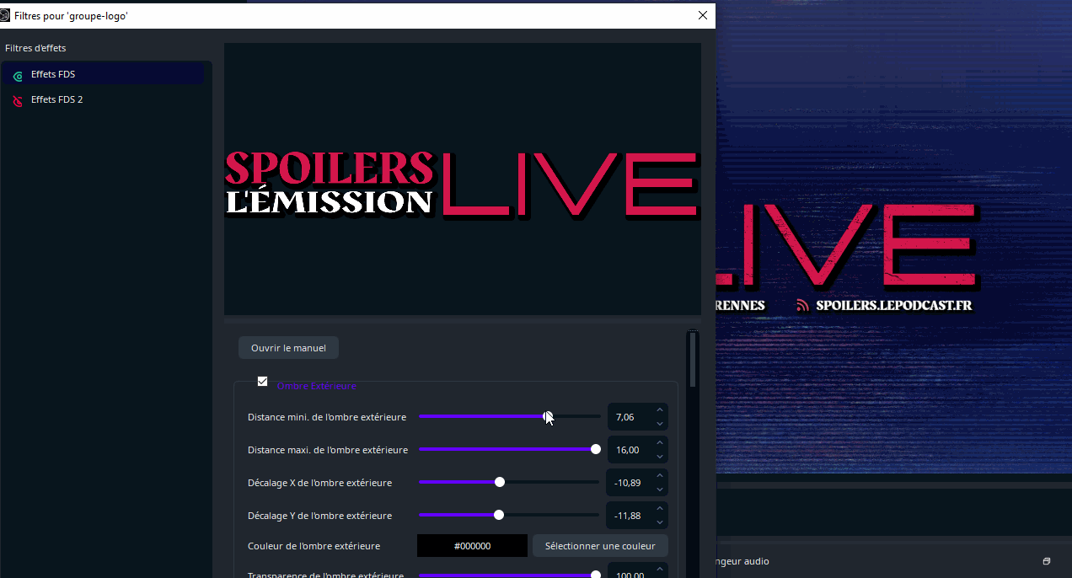
Task: Decrease minimum shadow distance with down arrow
Action: (660, 423)
